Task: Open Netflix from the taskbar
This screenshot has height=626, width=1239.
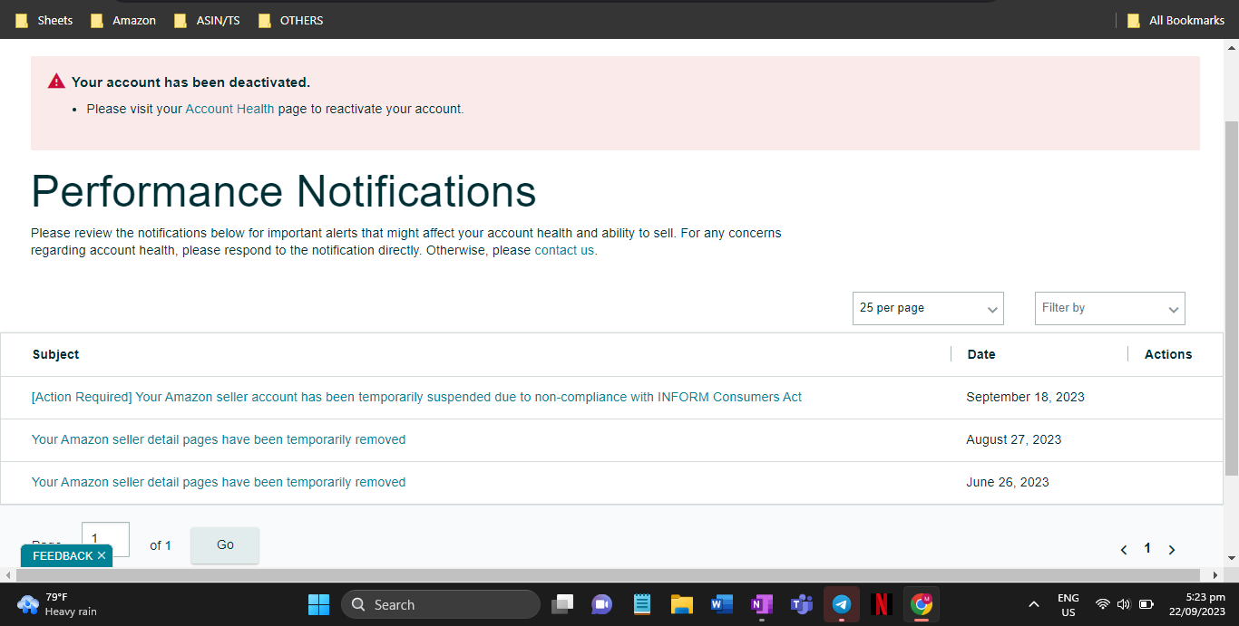Action: coord(881,604)
